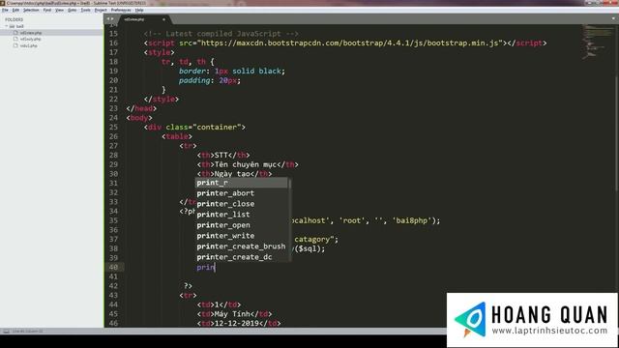Image resolution: width=619 pixels, height=348 pixels.
Task: Select vd1view.php in the sidebar
Action: (31, 33)
